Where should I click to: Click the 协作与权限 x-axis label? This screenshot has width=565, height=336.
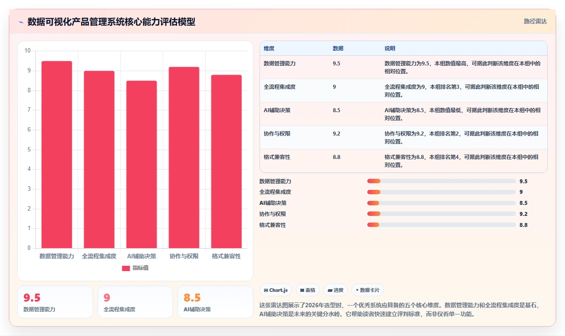click(x=184, y=256)
